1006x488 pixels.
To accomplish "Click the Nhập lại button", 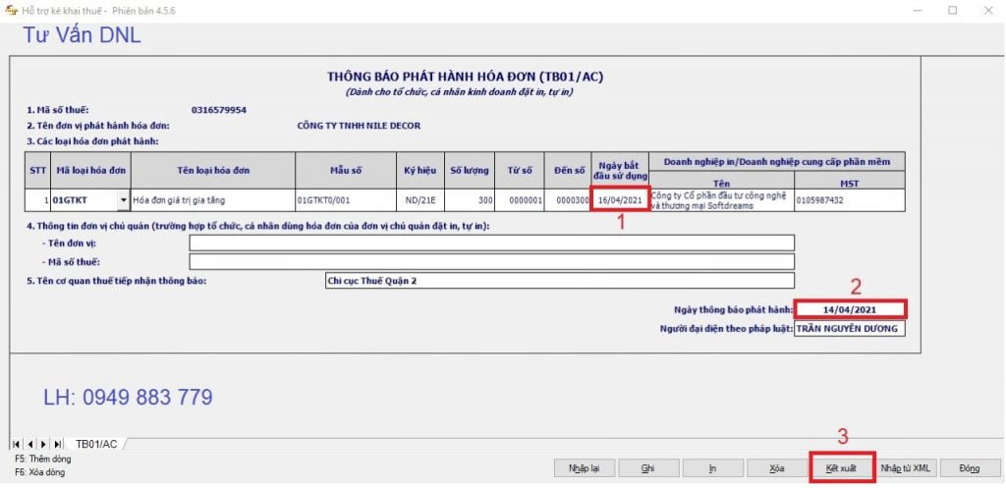I will coord(584,468).
